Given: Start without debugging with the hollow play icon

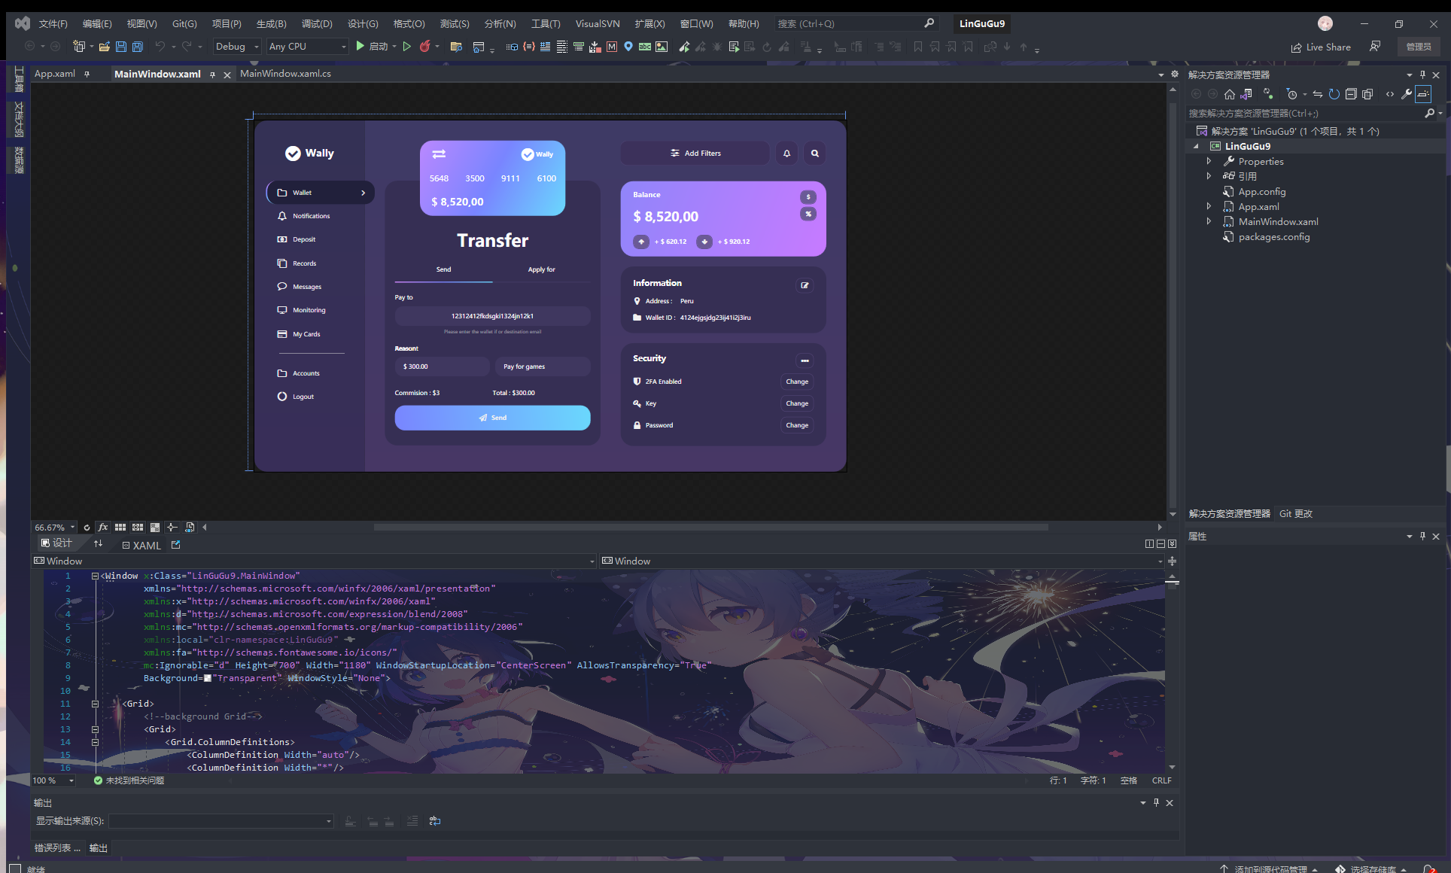Looking at the screenshot, I should point(407,47).
